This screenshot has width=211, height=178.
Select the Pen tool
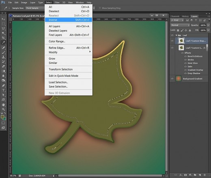tap(3, 85)
